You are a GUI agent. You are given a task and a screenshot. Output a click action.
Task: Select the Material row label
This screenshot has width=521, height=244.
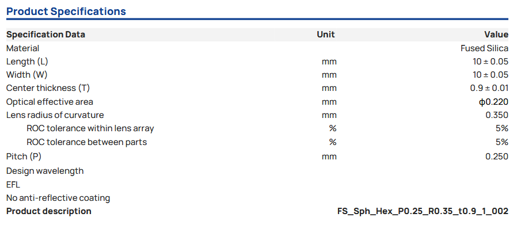(23, 48)
